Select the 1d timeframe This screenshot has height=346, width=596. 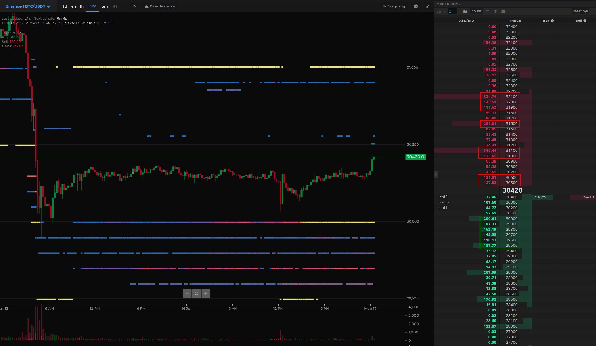65,6
